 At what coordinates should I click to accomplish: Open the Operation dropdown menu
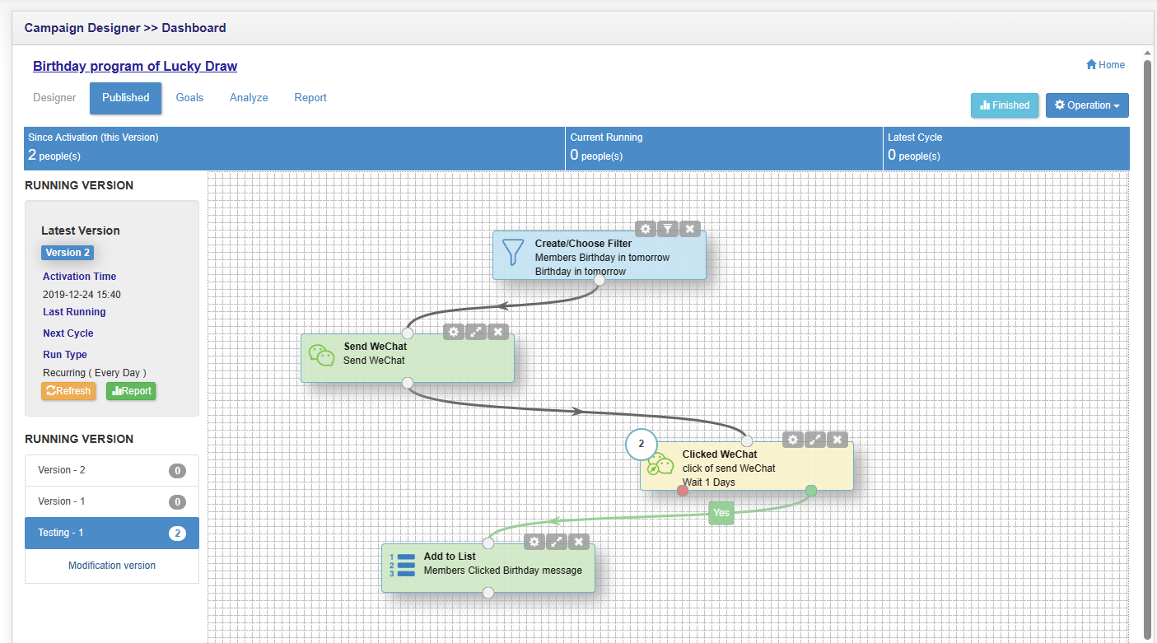tap(1087, 105)
